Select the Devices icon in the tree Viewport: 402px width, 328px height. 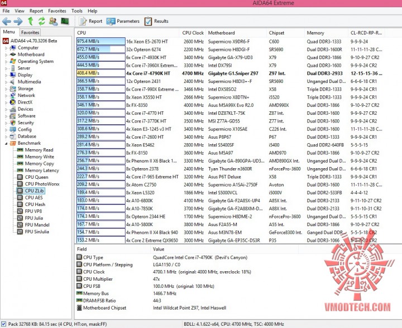13,109
